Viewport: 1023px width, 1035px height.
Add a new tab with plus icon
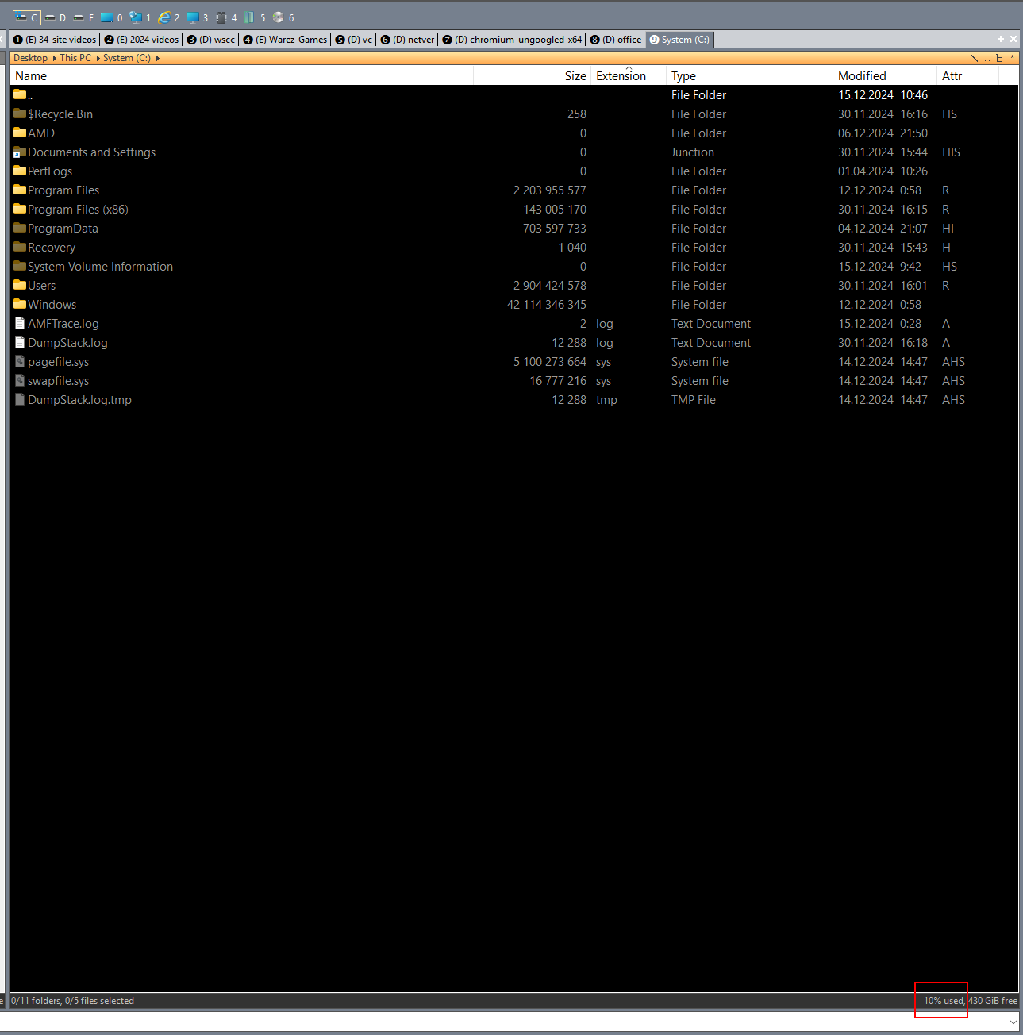click(x=1001, y=39)
